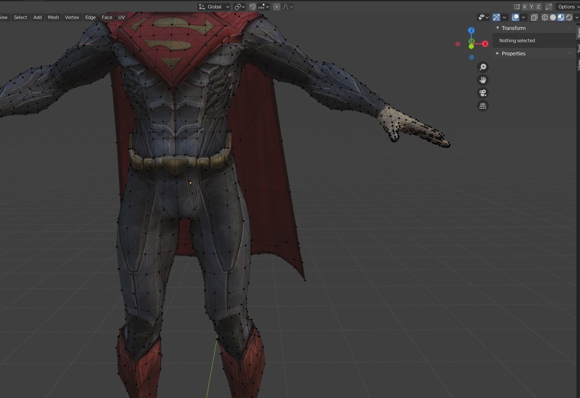Image resolution: width=580 pixels, height=398 pixels.
Task: Open the Edge menu
Action: click(90, 17)
